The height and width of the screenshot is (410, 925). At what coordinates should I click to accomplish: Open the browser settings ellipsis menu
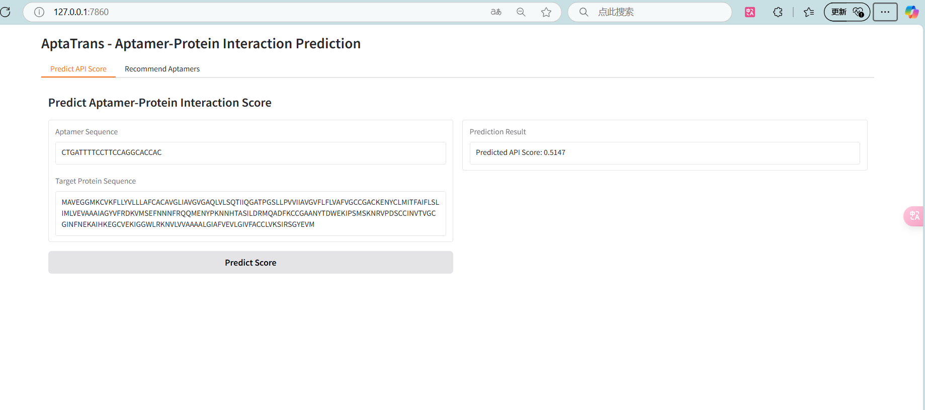[885, 12]
